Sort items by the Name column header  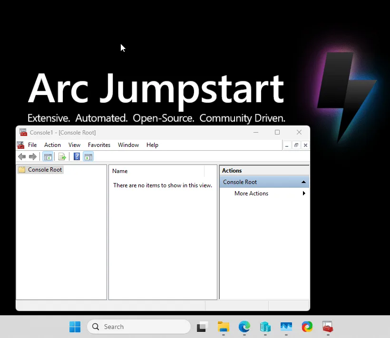tap(120, 171)
